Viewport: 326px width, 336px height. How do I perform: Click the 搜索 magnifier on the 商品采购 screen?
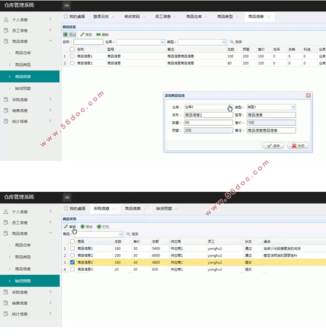[x=128, y=234]
